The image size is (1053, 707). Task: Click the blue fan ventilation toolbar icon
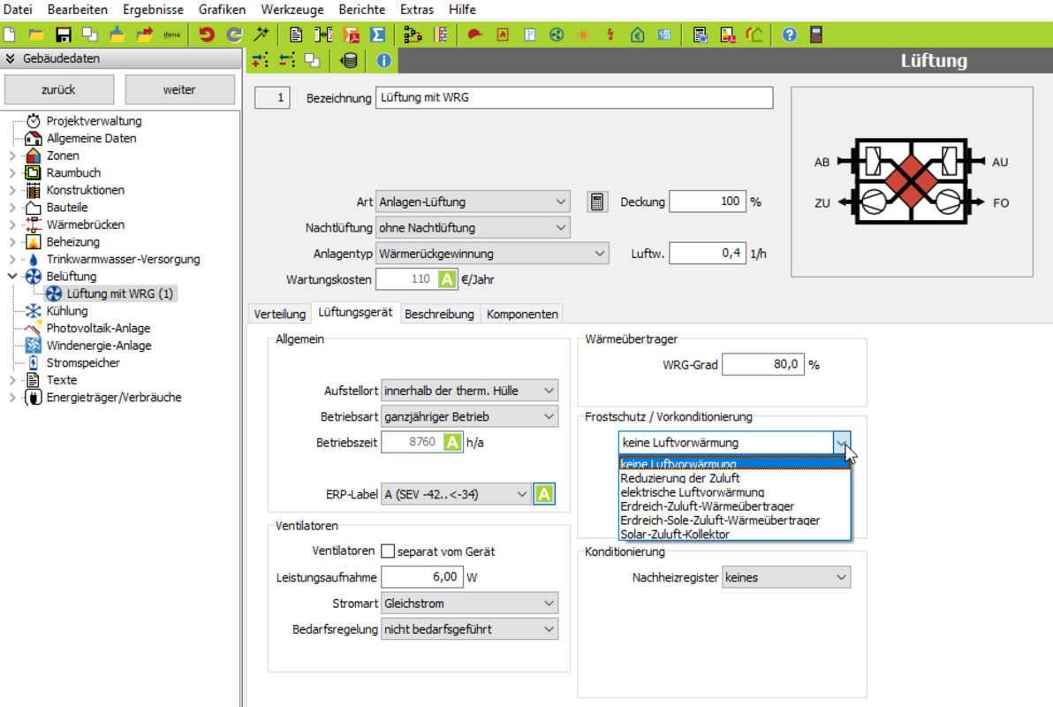[557, 34]
